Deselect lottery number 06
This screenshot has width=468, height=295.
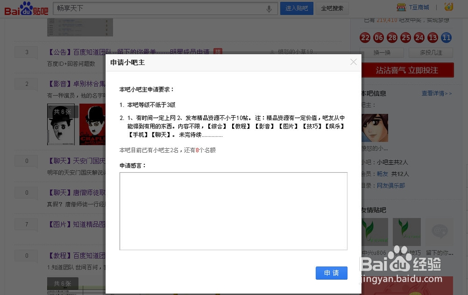pos(378,37)
